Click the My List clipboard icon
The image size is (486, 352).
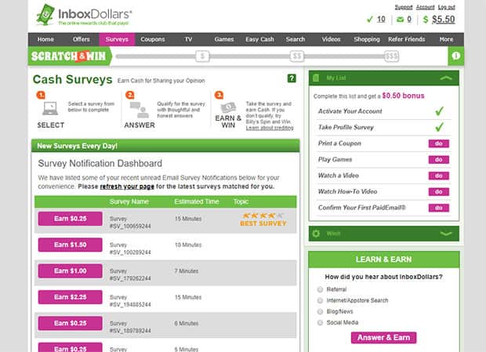[316, 78]
